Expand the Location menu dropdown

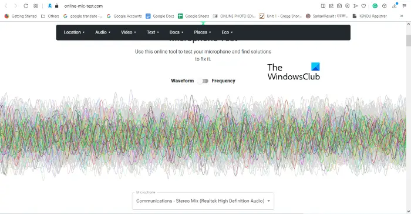[74, 32]
